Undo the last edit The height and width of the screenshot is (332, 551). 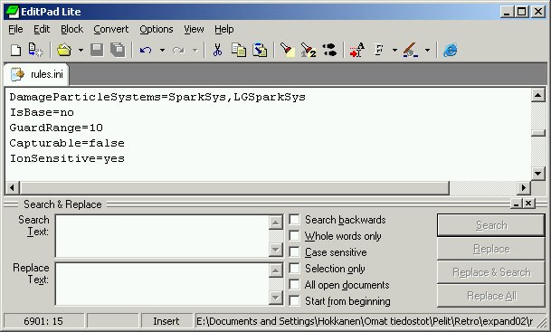coord(146,51)
